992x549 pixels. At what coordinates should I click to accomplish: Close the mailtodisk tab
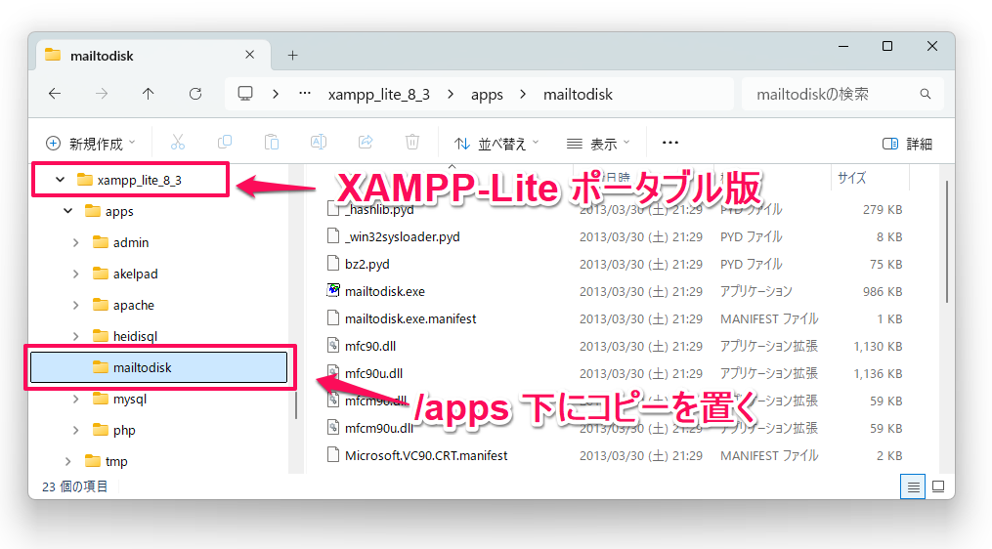(250, 55)
